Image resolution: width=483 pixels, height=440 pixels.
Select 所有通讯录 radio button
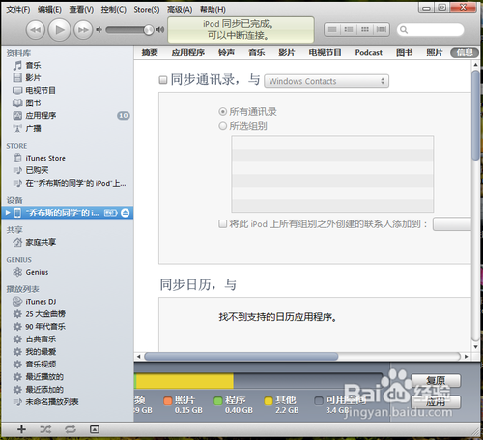click(x=222, y=112)
